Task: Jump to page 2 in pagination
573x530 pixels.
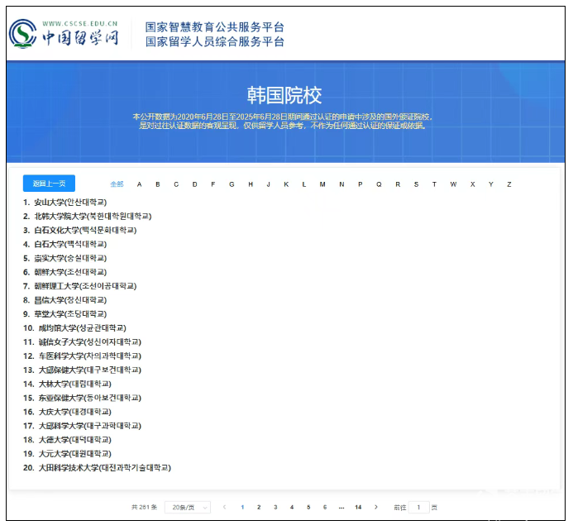Action: click(x=259, y=507)
